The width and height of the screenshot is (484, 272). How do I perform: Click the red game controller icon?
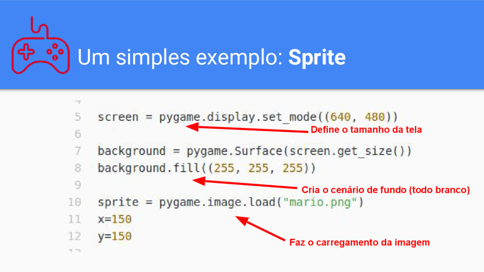[41, 45]
